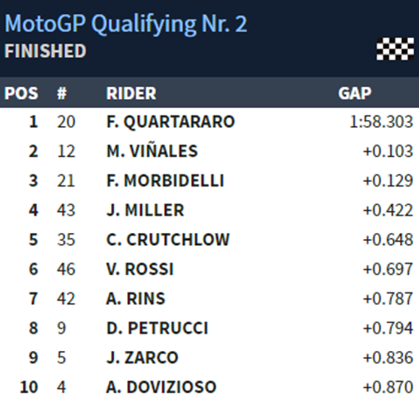The height and width of the screenshot is (413, 419).
Task: Click the checkered flag icon
Action: click(x=395, y=49)
